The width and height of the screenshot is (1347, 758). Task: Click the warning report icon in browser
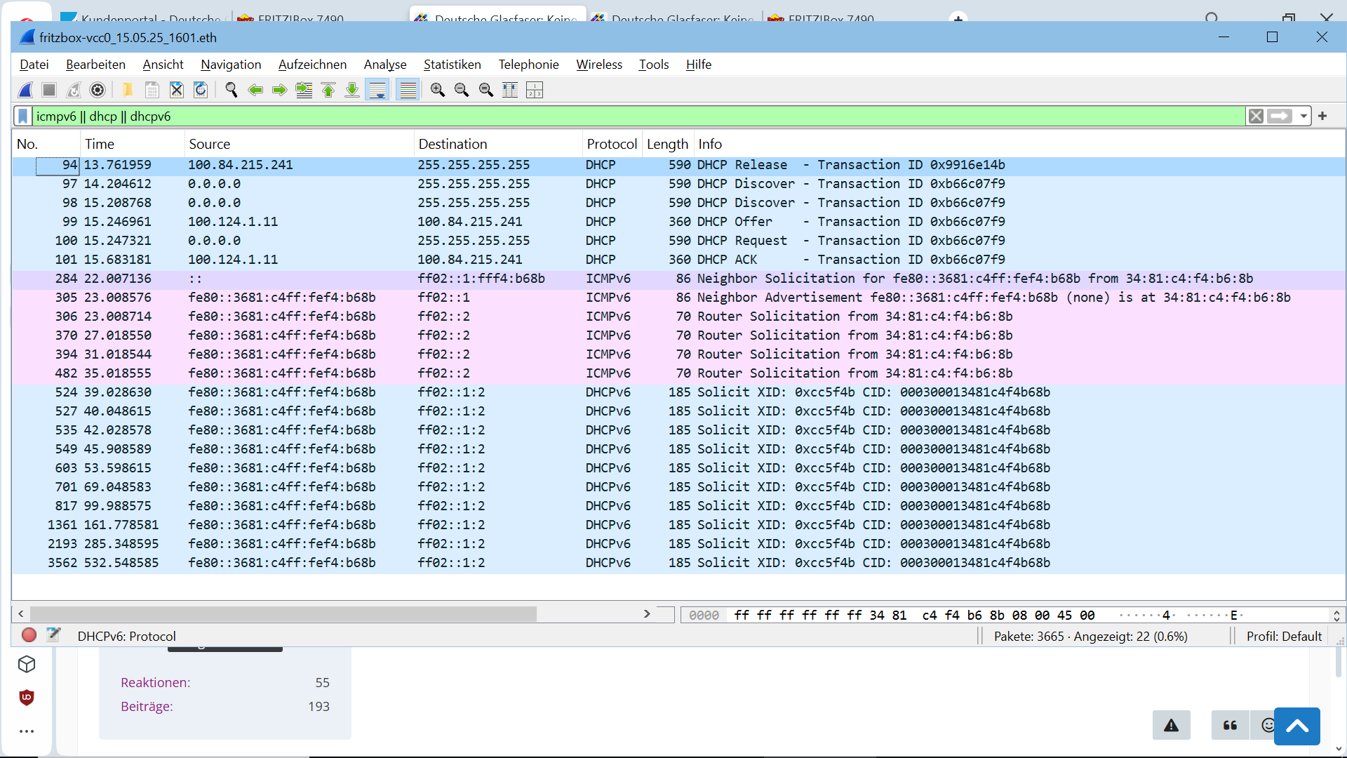click(x=1171, y=726)
